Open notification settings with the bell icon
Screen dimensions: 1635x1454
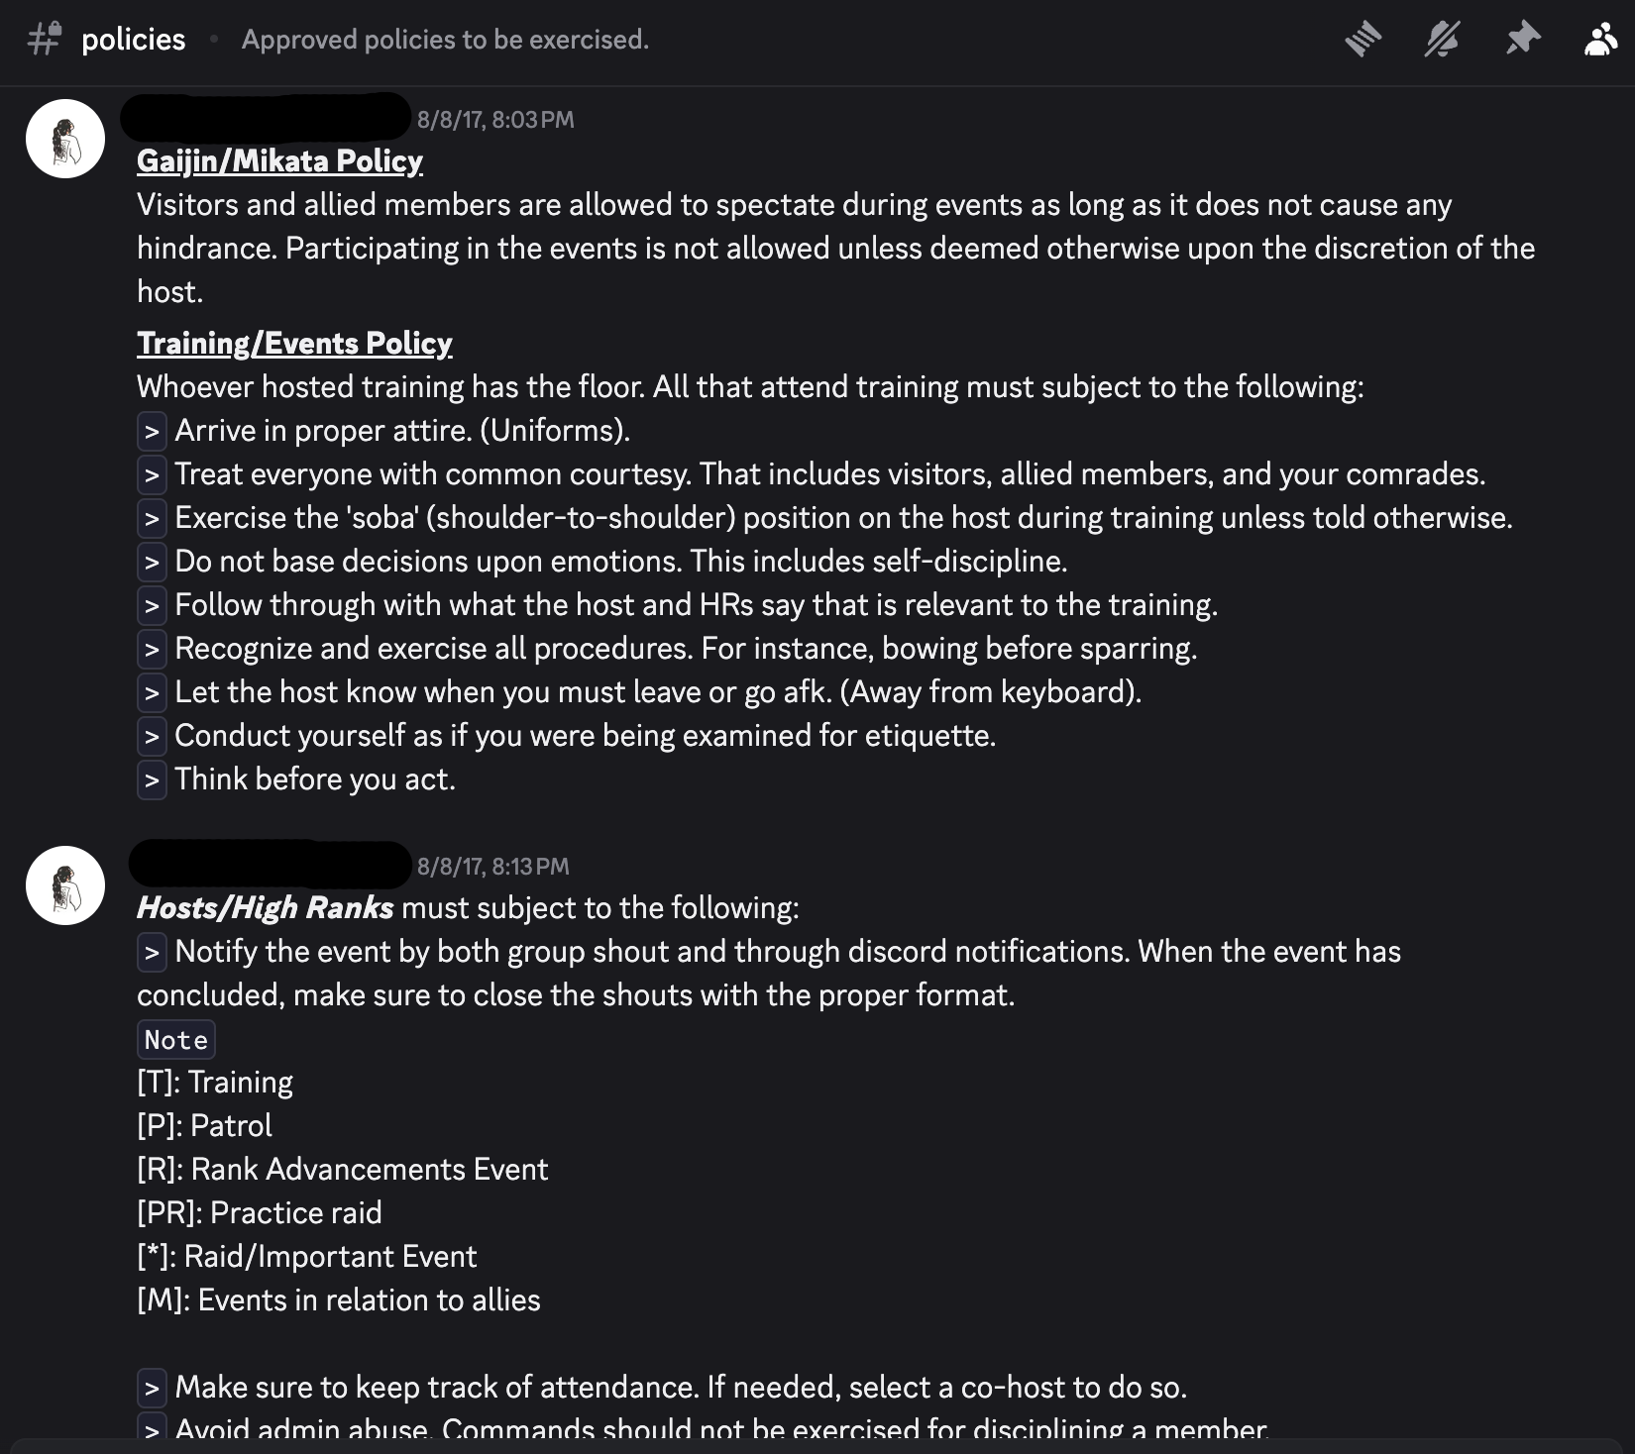click(x=1442, y=40)
